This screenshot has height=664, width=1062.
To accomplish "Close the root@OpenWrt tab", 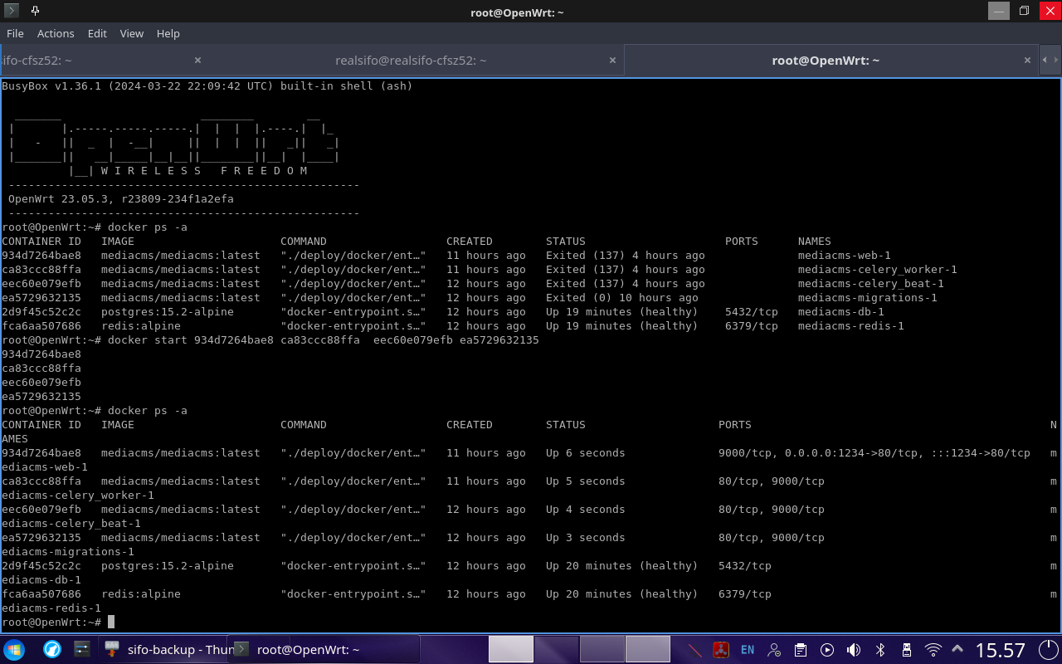I will coord(1027,61).
